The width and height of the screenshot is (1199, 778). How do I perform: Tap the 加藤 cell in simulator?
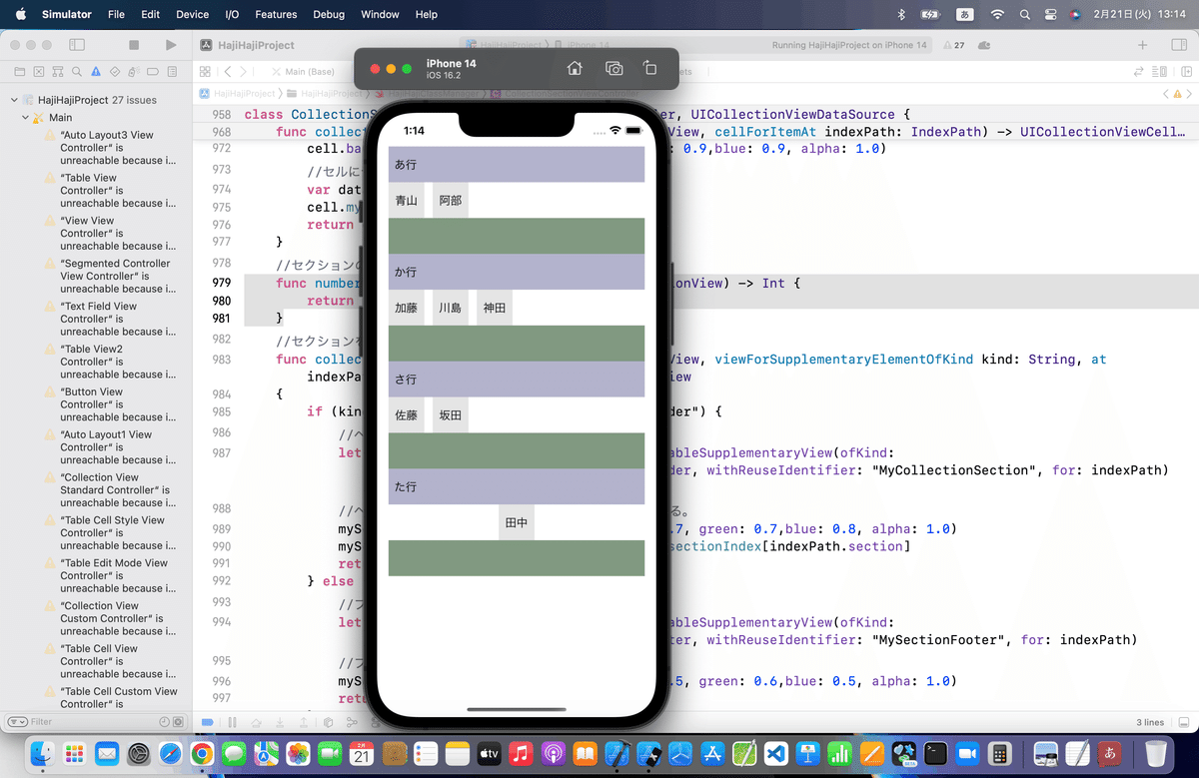(407, 308)
